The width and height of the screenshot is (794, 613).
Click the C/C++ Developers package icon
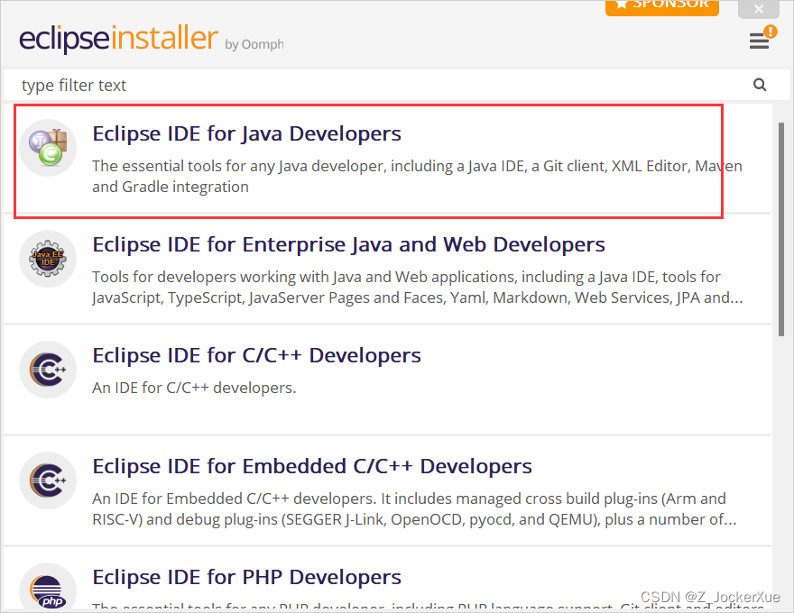pos(48,370)
